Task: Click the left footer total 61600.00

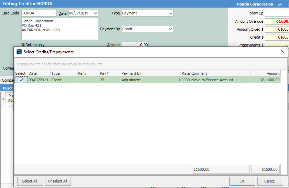Action: click(x=221, y=169)
